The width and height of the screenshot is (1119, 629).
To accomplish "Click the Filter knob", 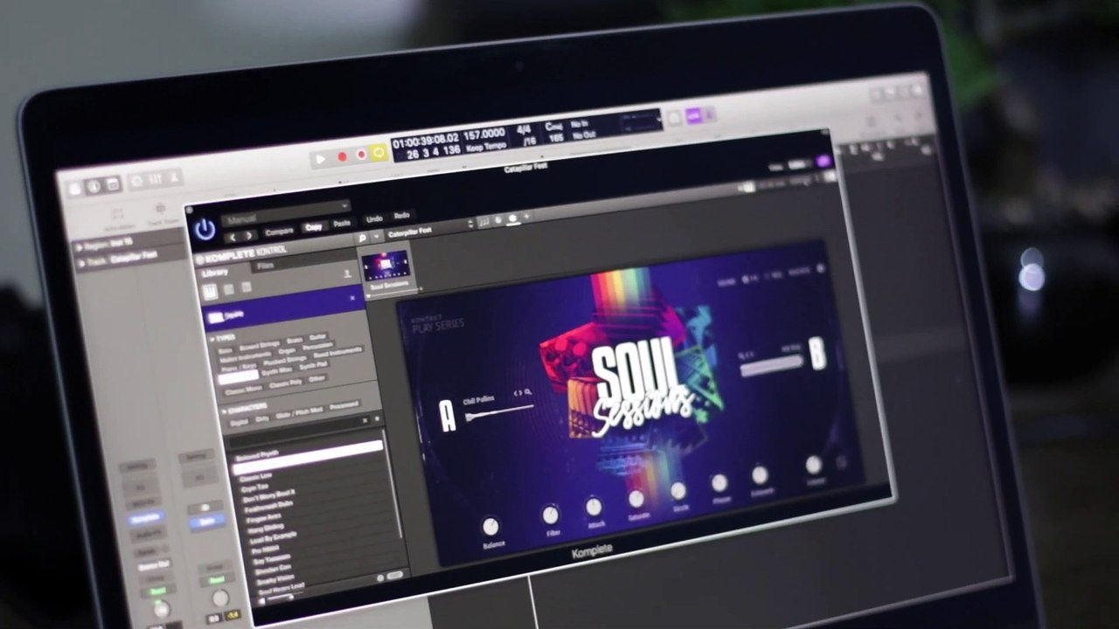I will pos(550,515).
